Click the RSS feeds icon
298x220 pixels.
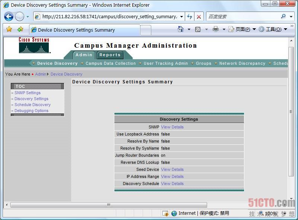tap(198, 29)
